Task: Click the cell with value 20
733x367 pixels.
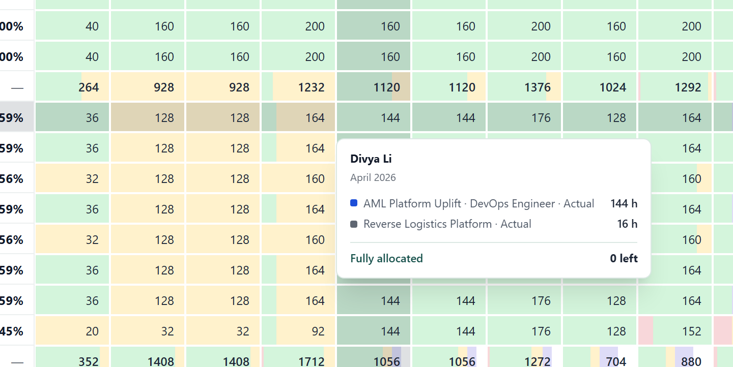Action: 72,331
